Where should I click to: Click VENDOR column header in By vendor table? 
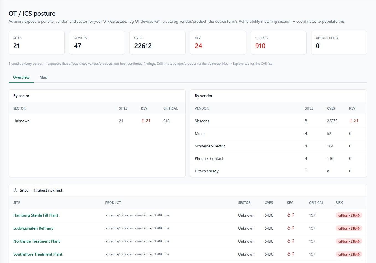click(202, 108)
